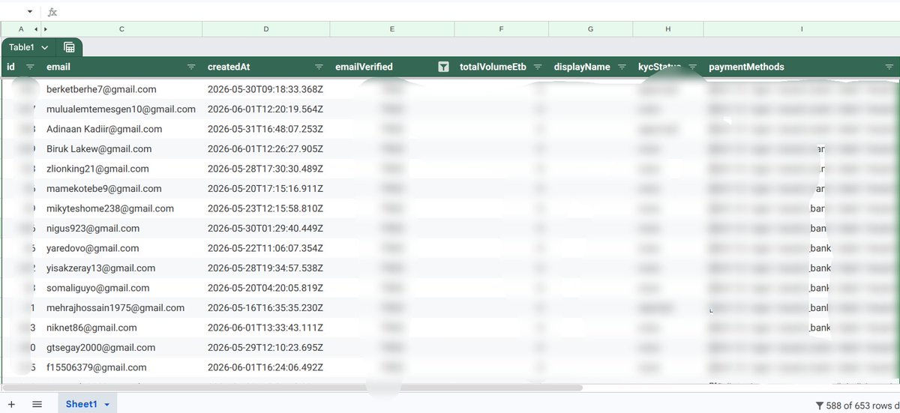Open active filter on emailVerified column
The width and height of the screenshot is (900, 413).
pos(444,67)
